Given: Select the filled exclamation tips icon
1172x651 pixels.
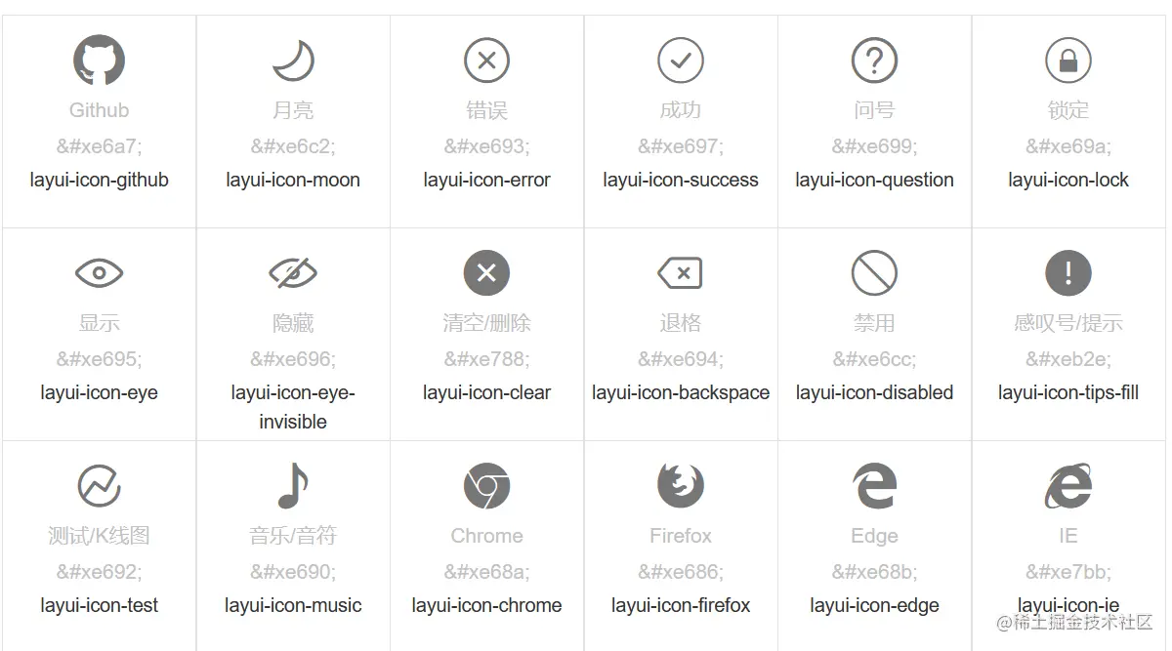Looking at the screenshot, I should (1068, 273).
